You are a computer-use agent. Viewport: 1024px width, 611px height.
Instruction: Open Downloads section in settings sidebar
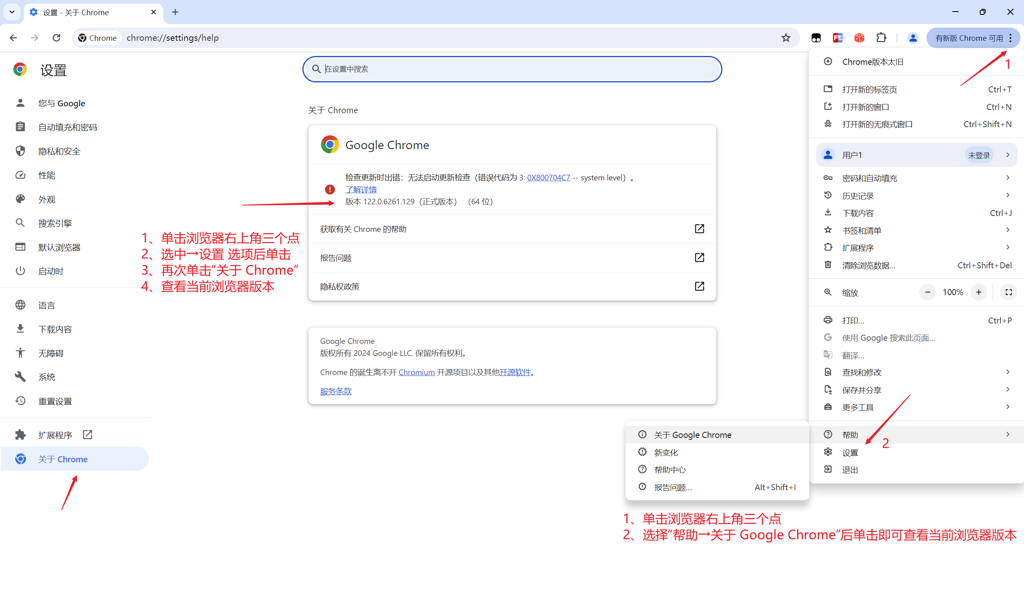click(74, 329)
